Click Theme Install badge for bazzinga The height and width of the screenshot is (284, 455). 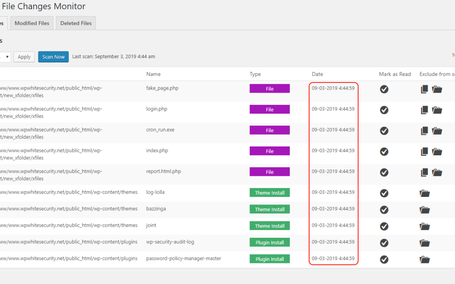click(x=270, y=209)
